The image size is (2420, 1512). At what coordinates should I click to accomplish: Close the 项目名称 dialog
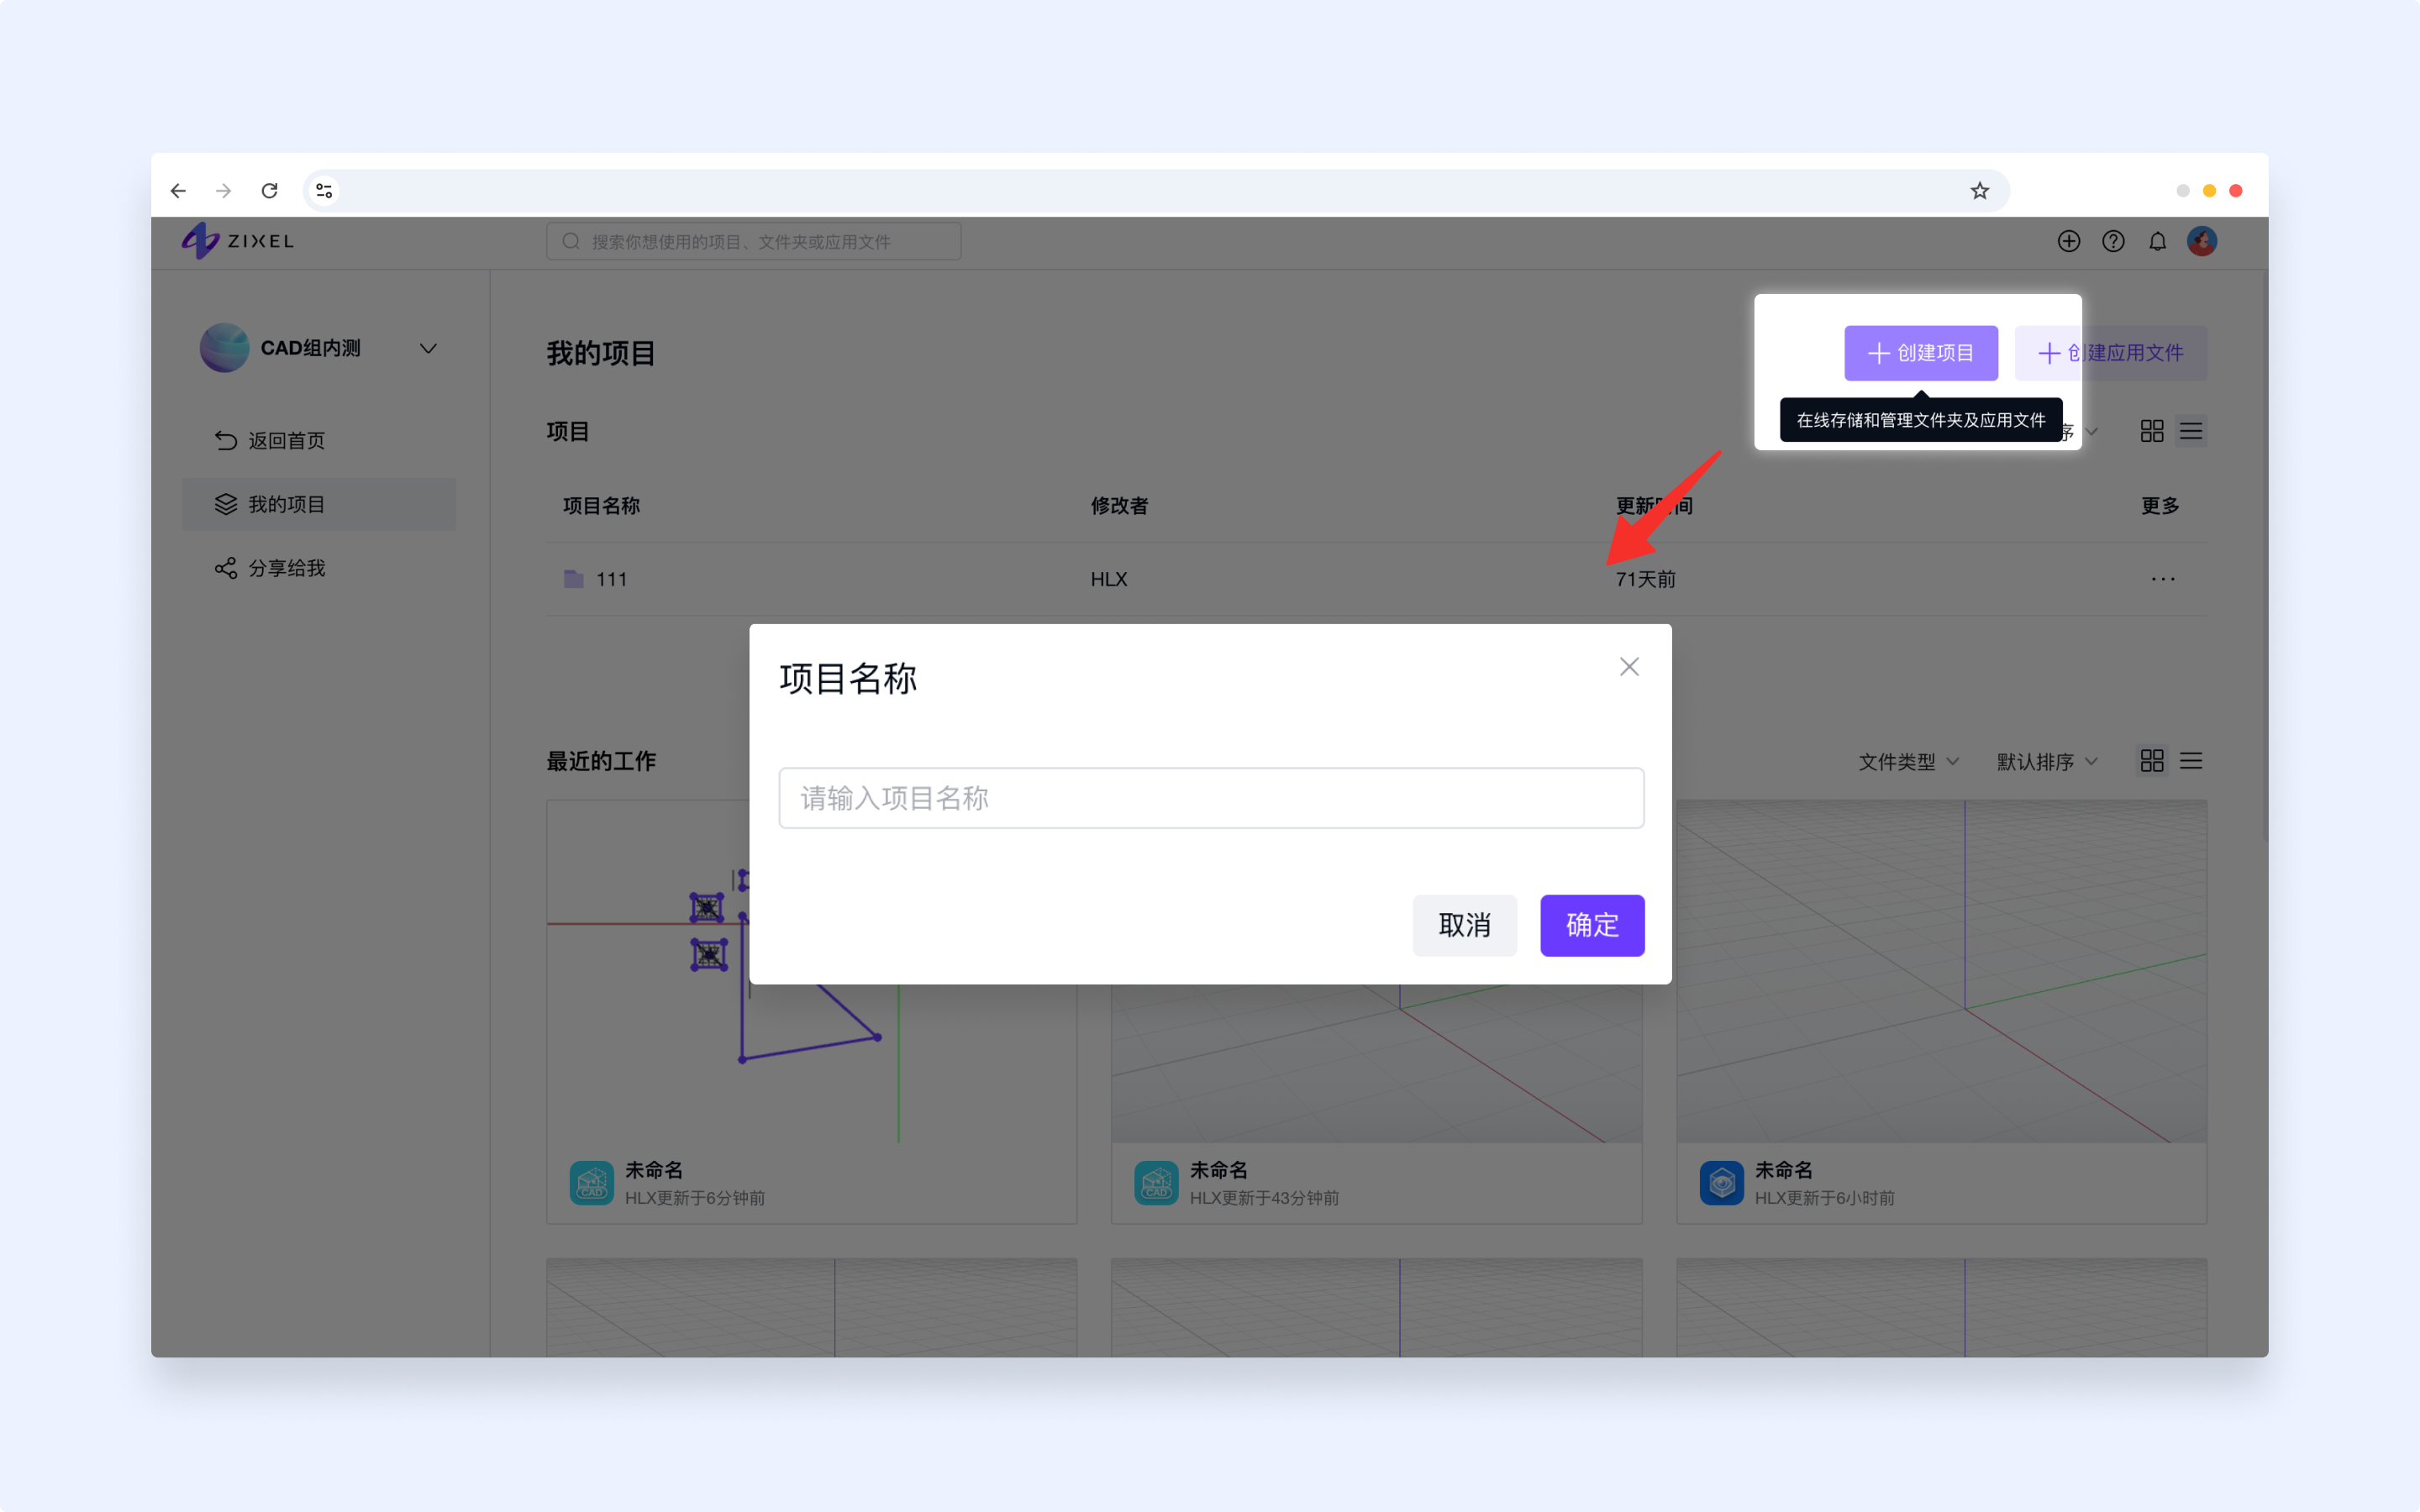pos(1629,667)
